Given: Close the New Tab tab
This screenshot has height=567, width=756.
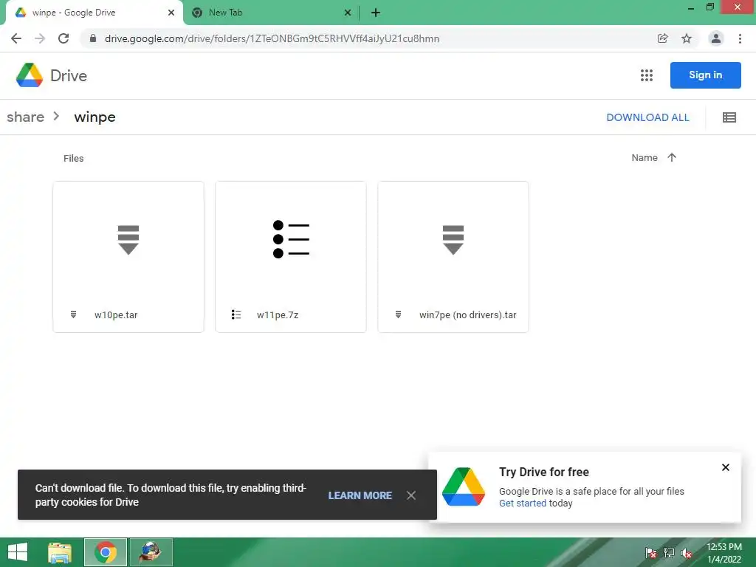Looking at the screenshot, I should click(348, 13).
